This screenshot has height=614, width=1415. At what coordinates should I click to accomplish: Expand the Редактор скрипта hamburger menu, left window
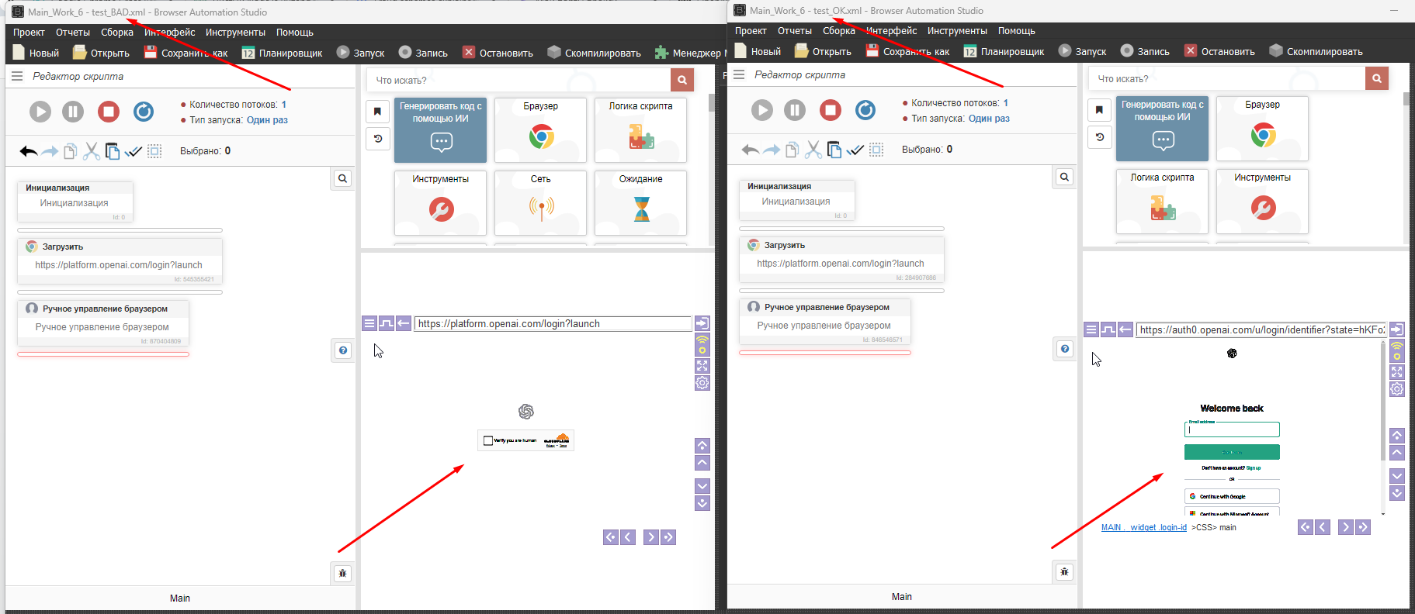coord(17,76)
